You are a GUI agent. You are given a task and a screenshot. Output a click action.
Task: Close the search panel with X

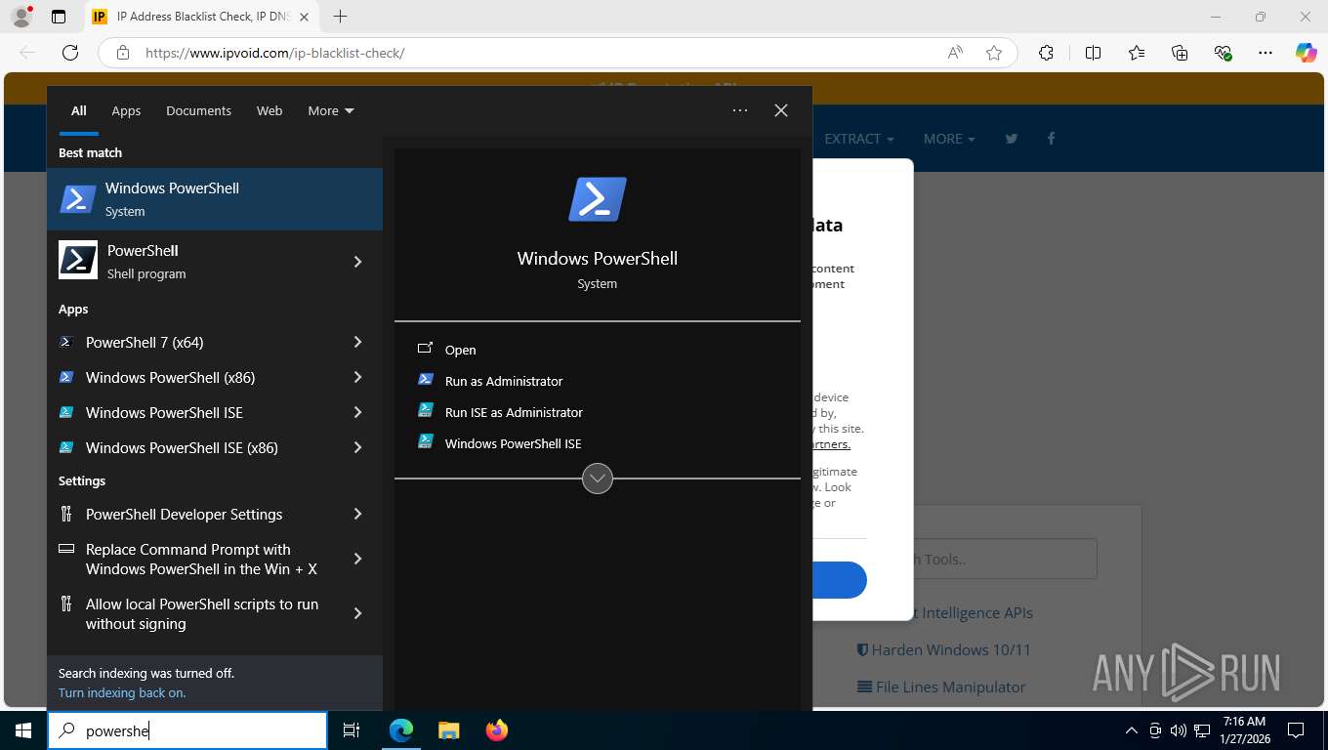(781, 110)
